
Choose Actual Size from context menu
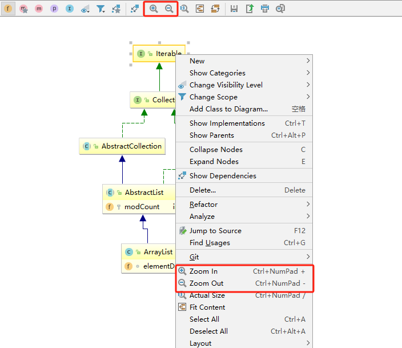coord(244,295)
